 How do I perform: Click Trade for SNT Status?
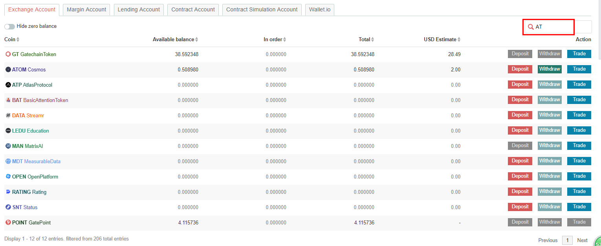(x=579, y=207)
